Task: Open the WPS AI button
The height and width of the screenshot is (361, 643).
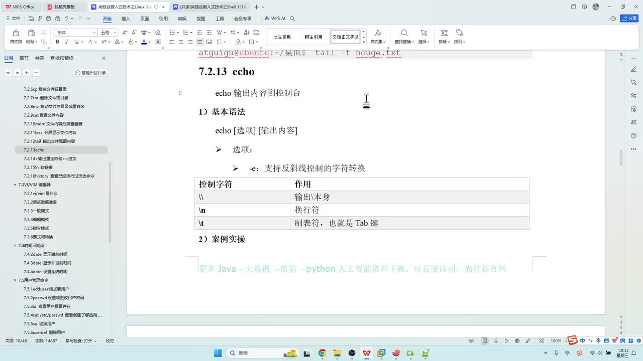Action: (275, 19)
